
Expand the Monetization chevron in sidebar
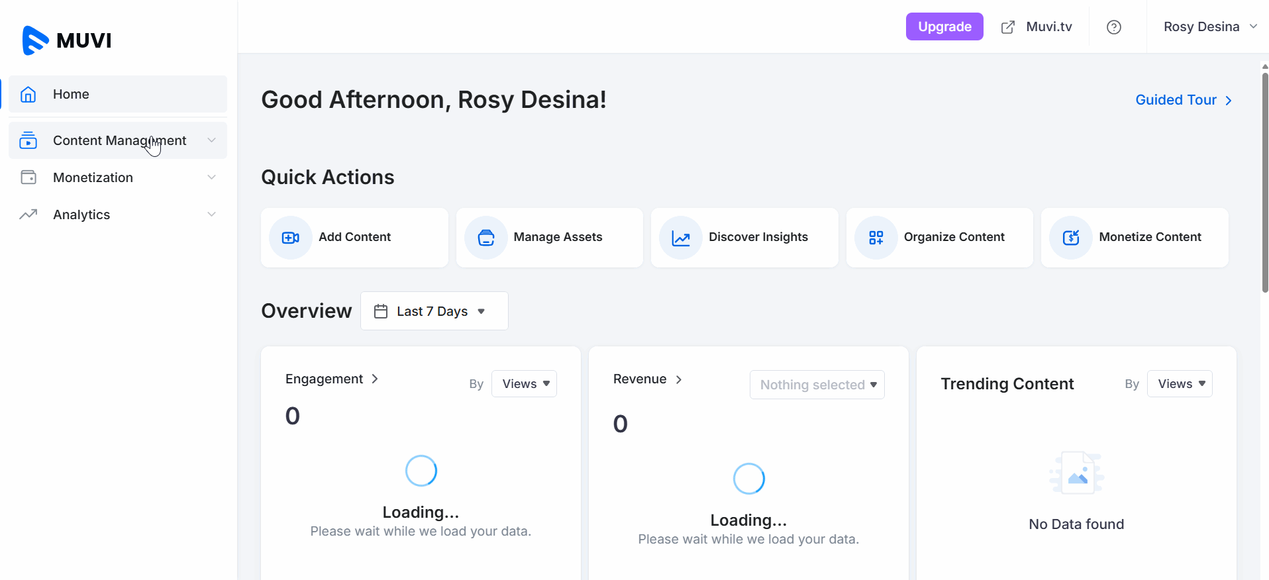pos(211,177)
